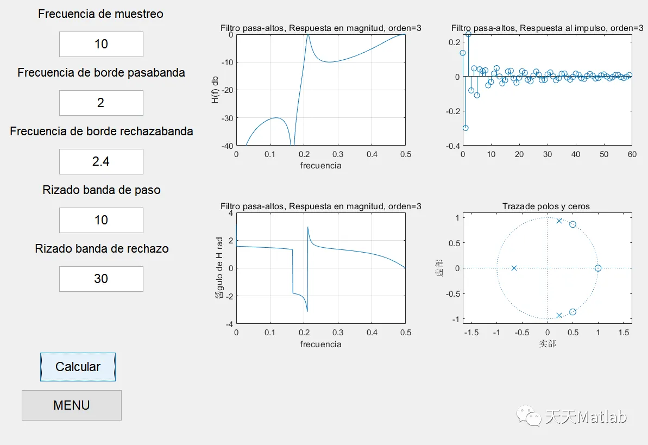Select the lower-right zero circle in pole-zero plot

572,312
